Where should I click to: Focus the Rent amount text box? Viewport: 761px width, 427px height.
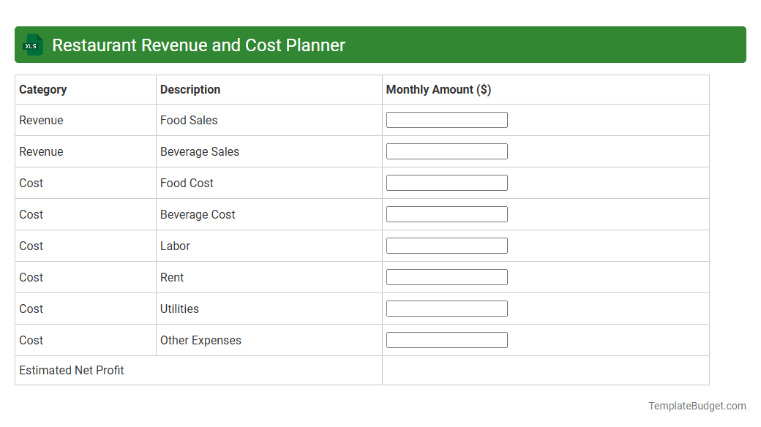click(446, 276)
